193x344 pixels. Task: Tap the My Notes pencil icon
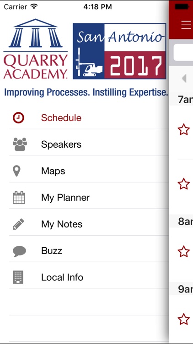click(x=18, y=224)
